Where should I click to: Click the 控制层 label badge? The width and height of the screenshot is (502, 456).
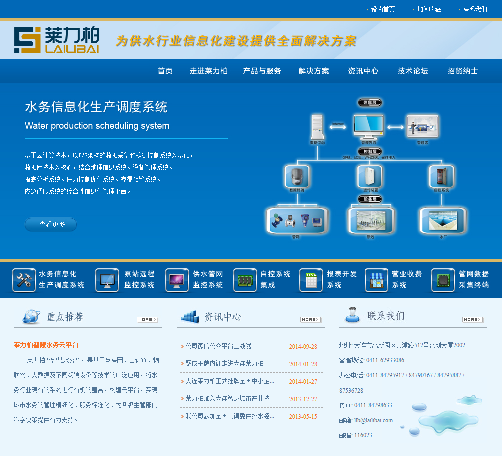tap(370, 151)
